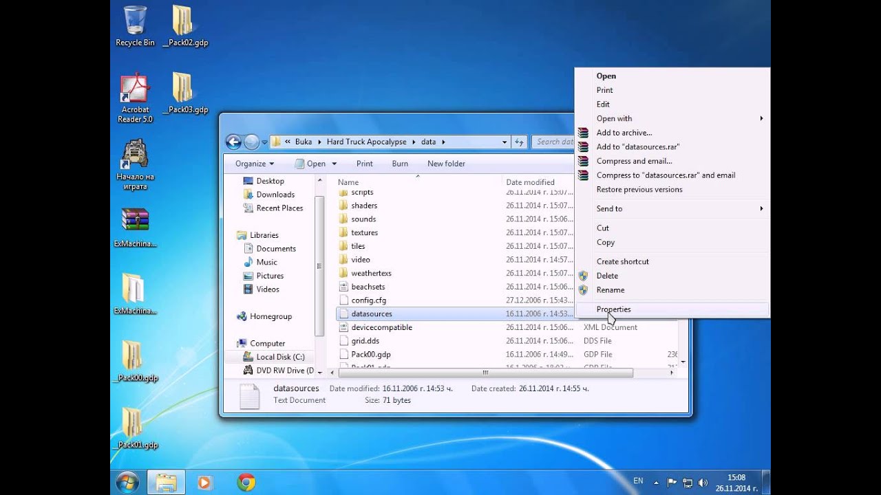
Task: Click the refresh button beside the address bar
Action: tap(520, 142)
